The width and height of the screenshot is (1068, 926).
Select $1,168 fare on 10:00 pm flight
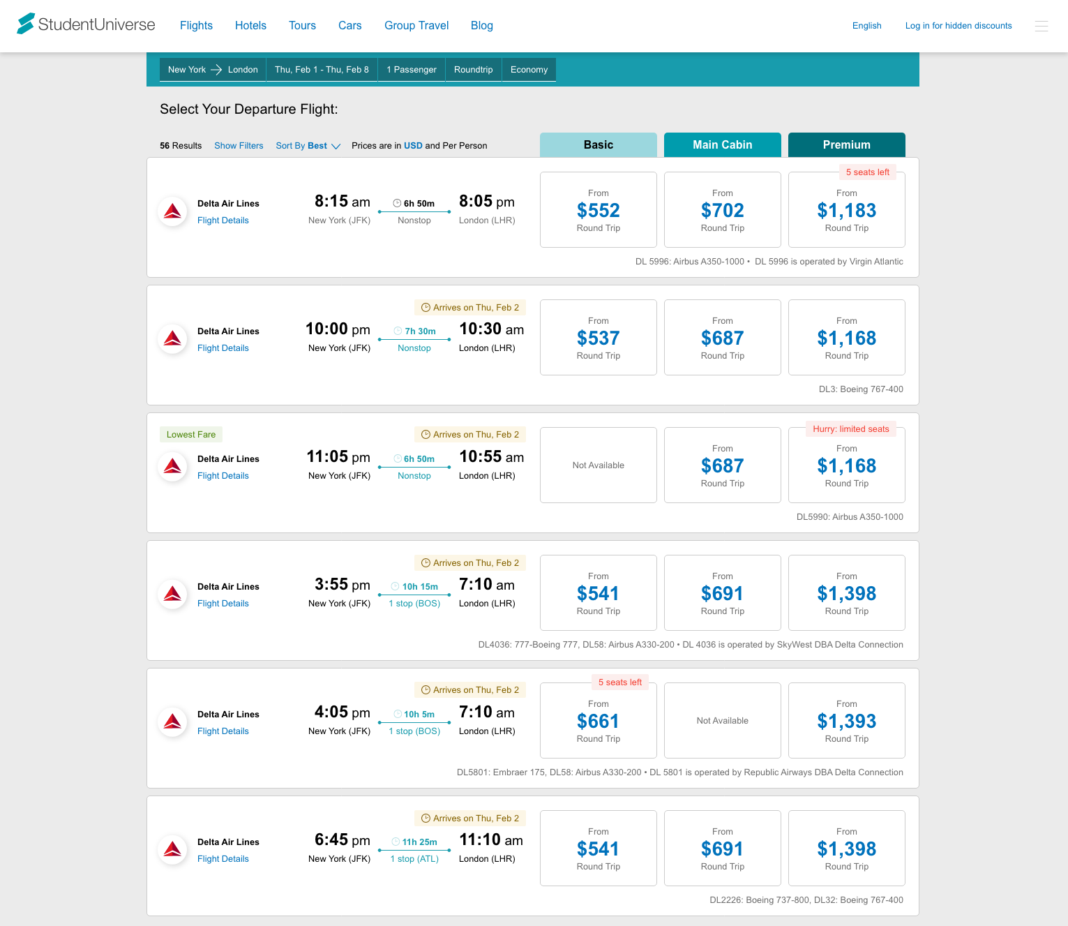click(847, 337)
